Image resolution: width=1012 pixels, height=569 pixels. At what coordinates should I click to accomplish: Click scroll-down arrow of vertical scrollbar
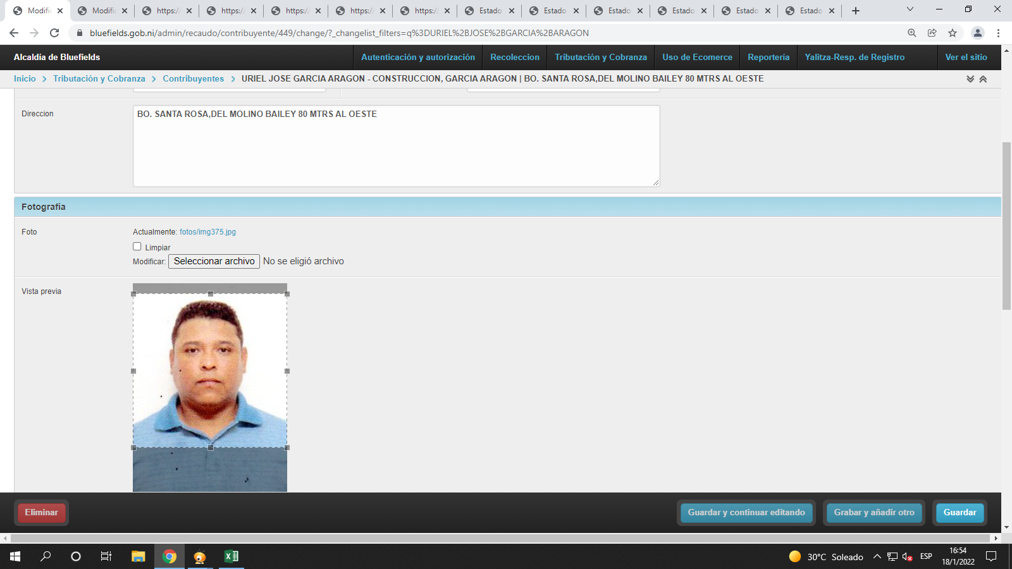pos(1006,527)
